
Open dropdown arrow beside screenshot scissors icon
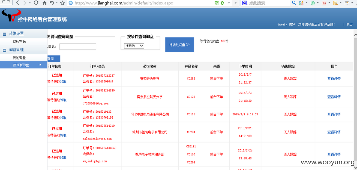click(x=341, y=3)
